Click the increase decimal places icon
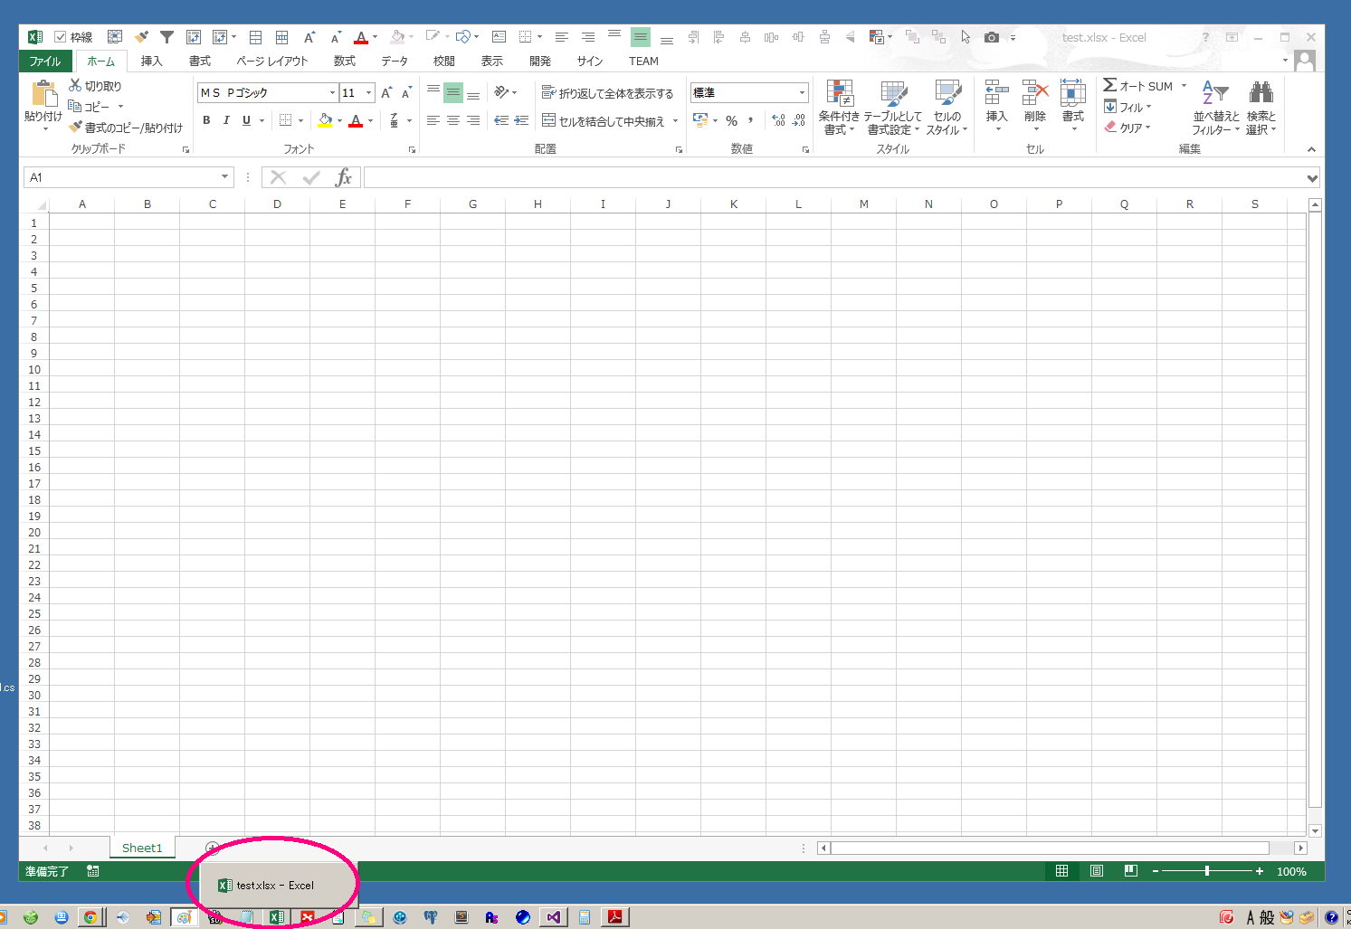 pos(778,120)
